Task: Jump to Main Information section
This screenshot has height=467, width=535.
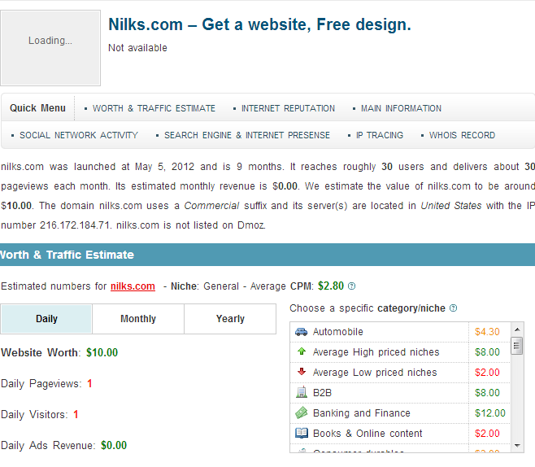Action: point(402,108)
